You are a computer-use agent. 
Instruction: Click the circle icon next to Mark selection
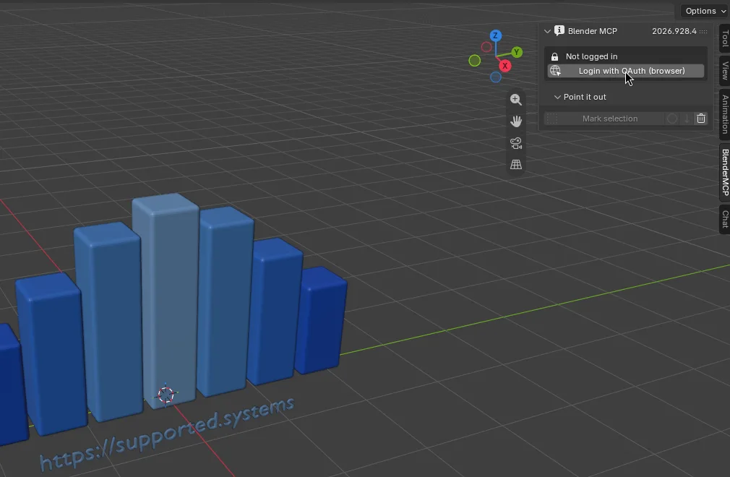[671, 119]
